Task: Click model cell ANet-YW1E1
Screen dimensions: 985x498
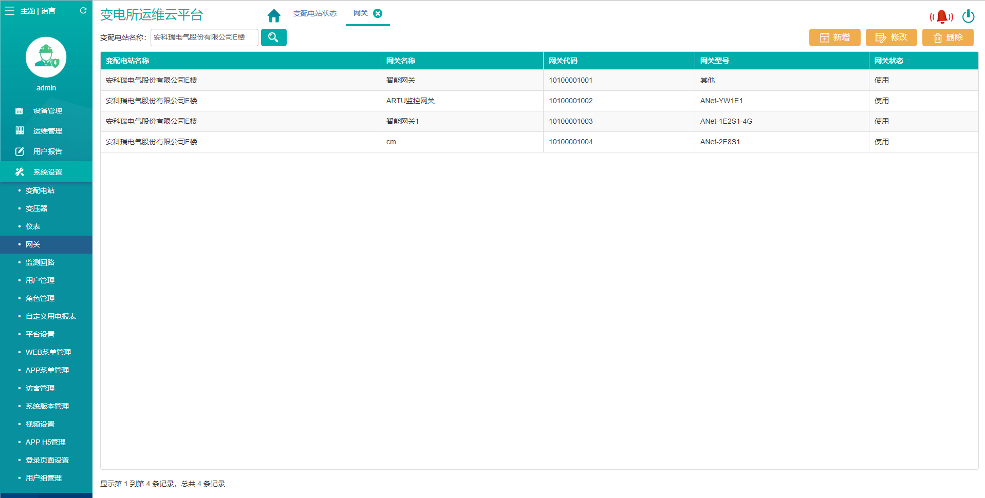Action: (782, 101)
